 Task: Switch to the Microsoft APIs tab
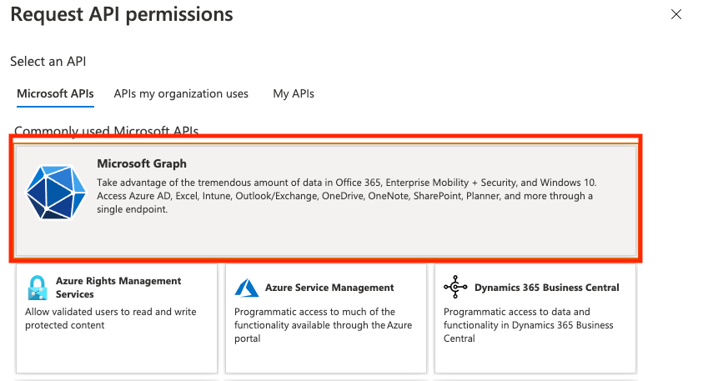[x=55, y=94]
